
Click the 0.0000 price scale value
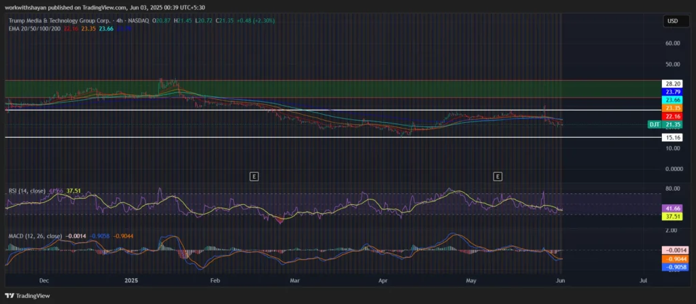(674, 169)
